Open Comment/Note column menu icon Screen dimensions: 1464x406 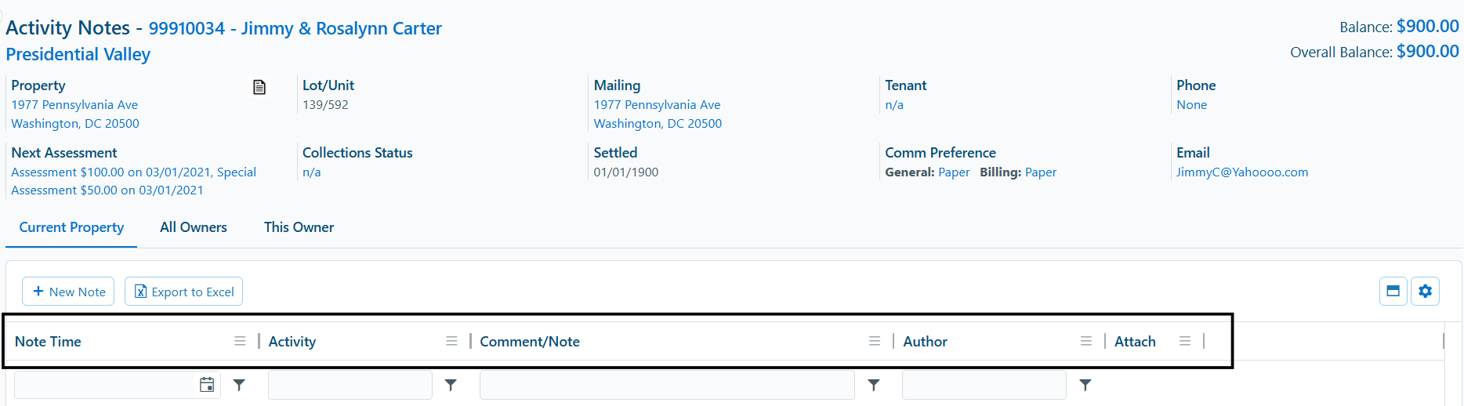(x=875, y=341)
